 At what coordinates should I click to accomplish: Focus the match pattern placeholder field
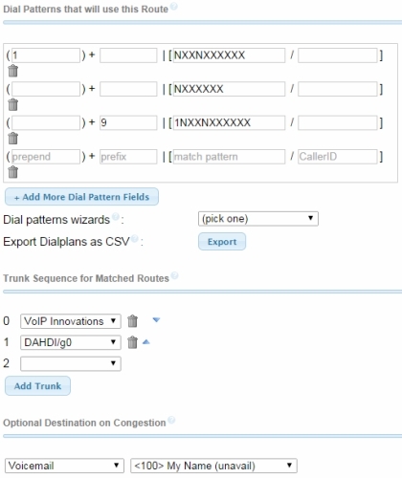click(x=229, y=157)
